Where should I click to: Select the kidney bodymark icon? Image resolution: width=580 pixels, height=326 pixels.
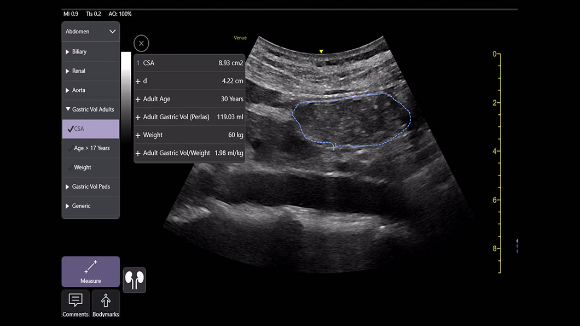pos(134,280)
